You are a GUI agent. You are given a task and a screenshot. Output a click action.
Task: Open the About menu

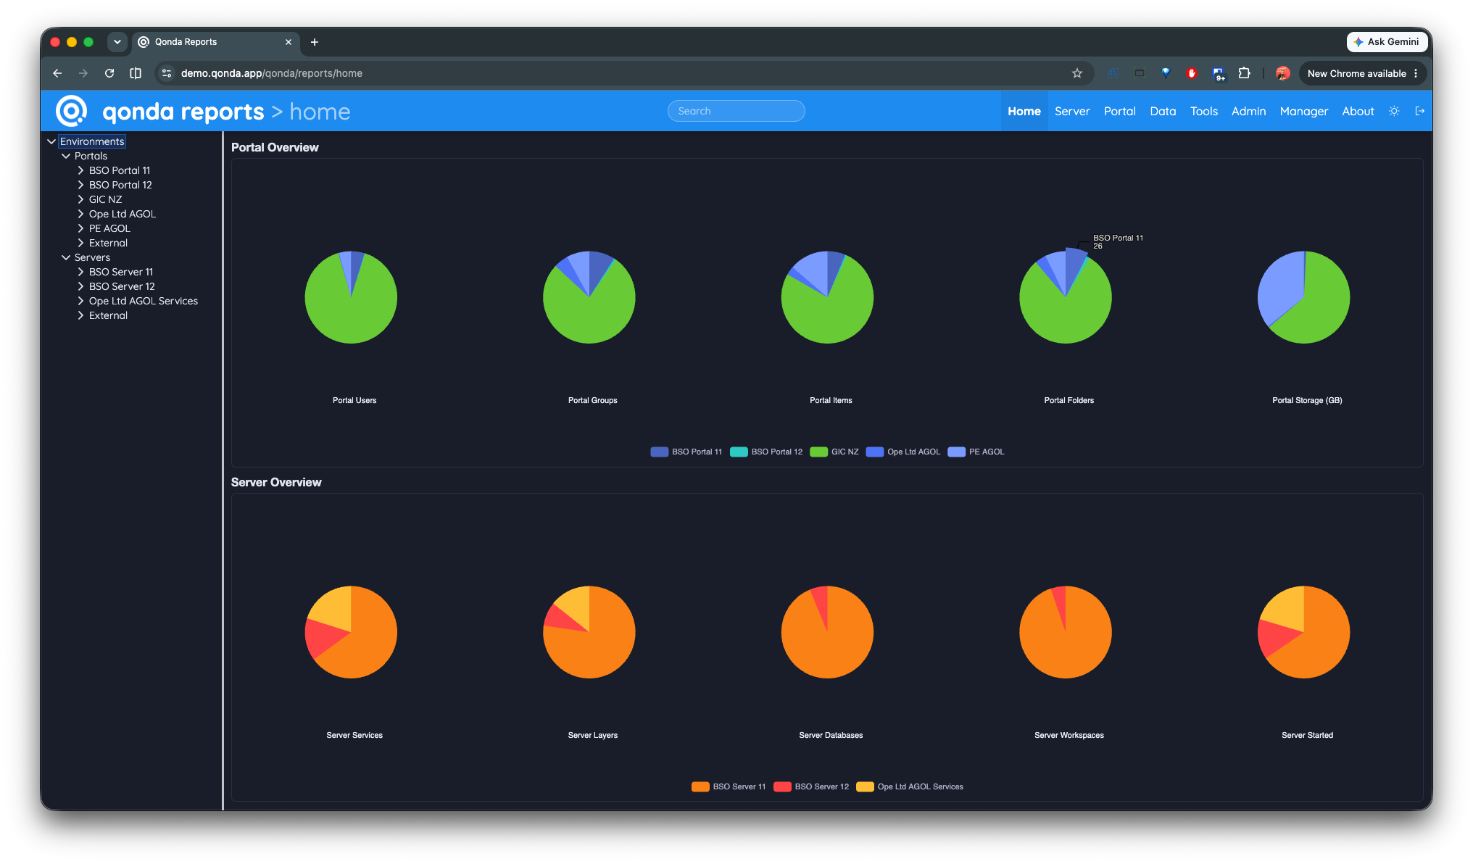click(x=1358, y=111)
